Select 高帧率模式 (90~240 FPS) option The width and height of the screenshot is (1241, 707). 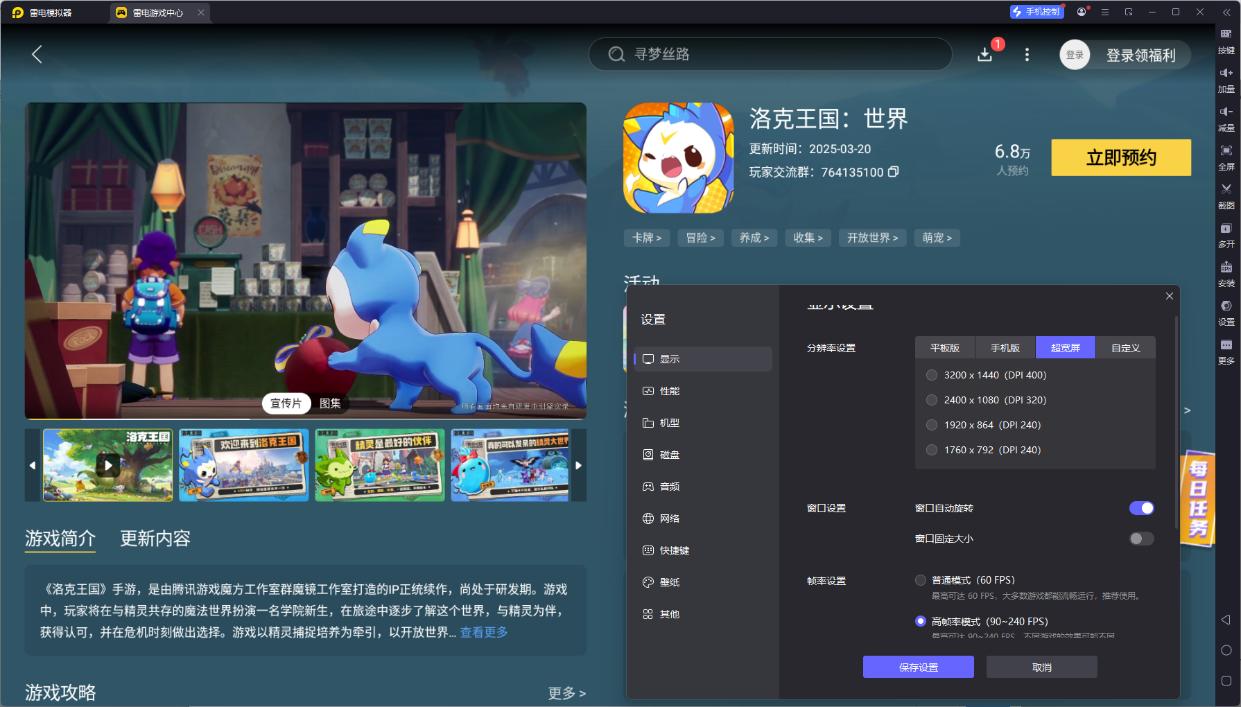coord(921,621)
